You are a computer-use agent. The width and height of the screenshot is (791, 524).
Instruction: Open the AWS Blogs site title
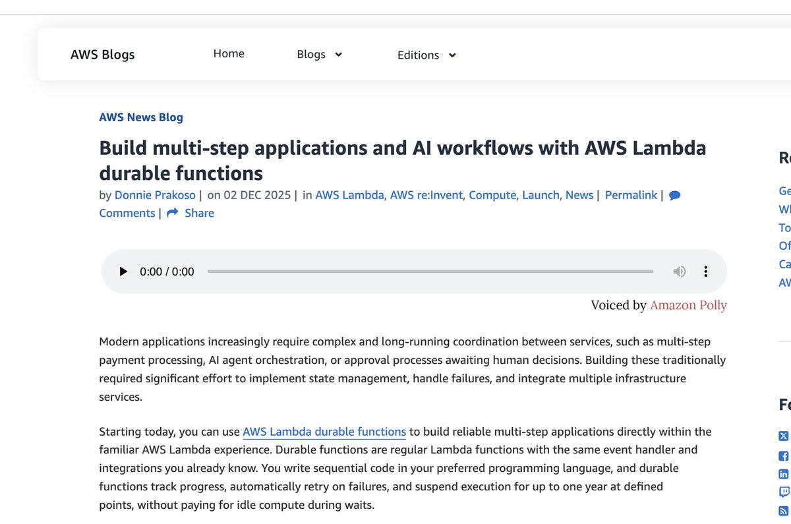click(x=102, y=55)
